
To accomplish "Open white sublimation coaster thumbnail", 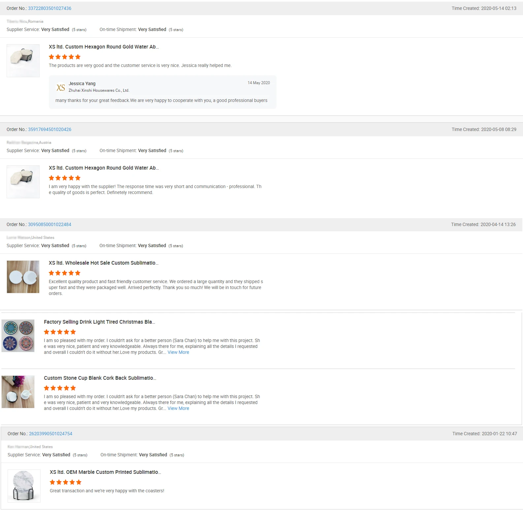I will (x=23, y=277).
